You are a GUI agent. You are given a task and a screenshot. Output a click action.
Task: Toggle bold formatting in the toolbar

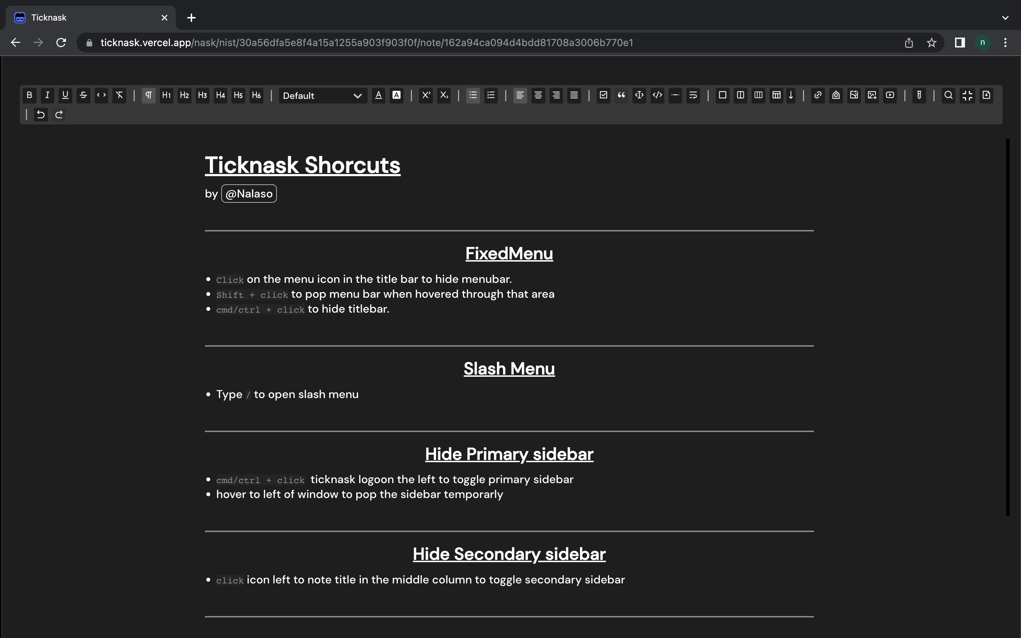tap(29, 95)
